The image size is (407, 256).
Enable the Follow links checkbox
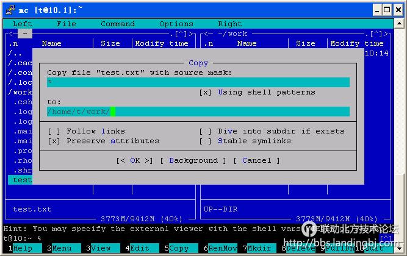54,131
